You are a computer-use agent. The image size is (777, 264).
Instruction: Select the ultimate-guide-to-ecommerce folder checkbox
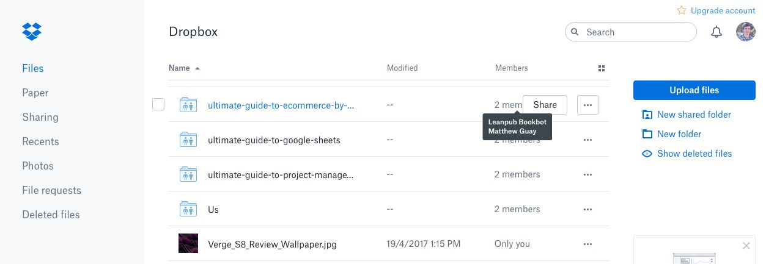coord(158,105)
